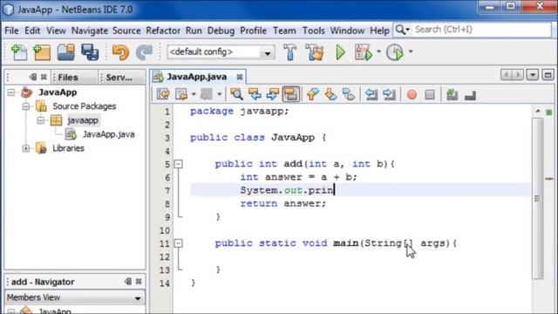Close the Projects window panel
Image resolution: width=558 pixels, height=314 pixels.
44,77
